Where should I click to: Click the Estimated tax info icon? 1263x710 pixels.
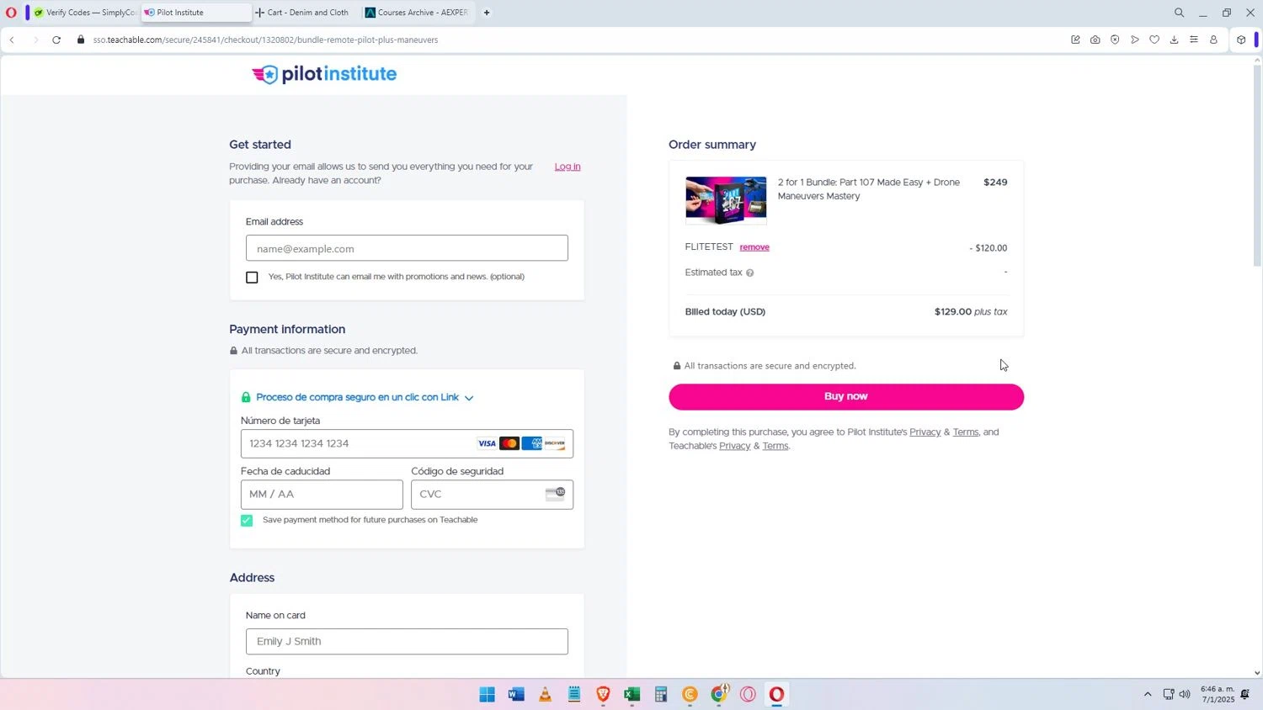(x=749, y=273)
